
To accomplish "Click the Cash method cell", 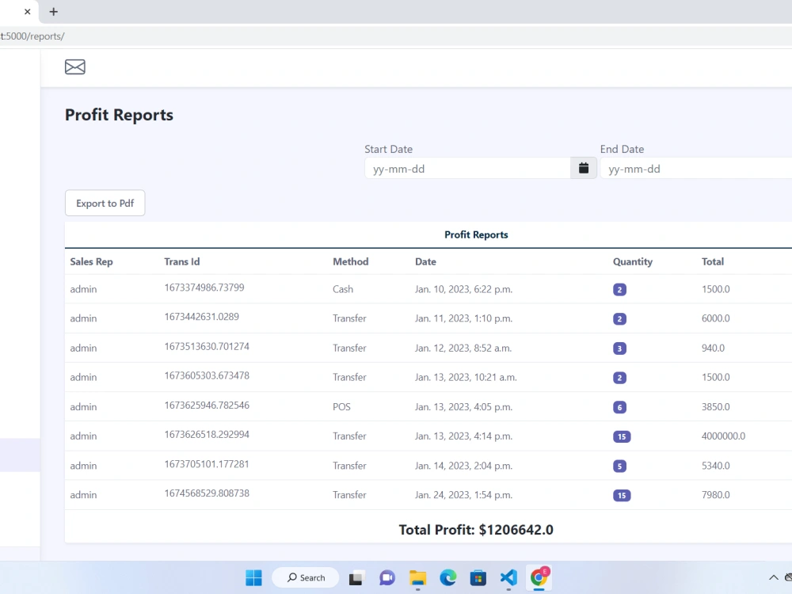I will click(343, 289).
